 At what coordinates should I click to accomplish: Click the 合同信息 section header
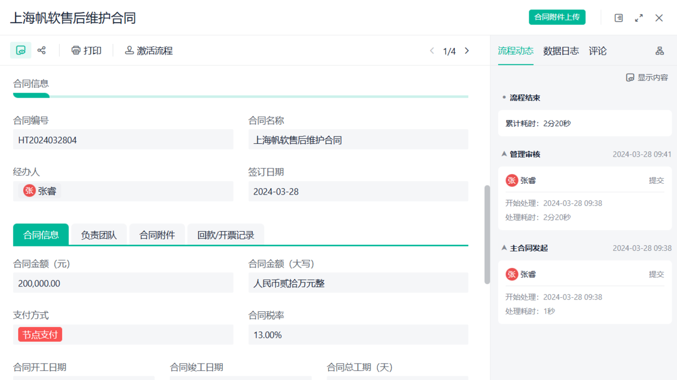pyautogui.click(x=31, y=83)
